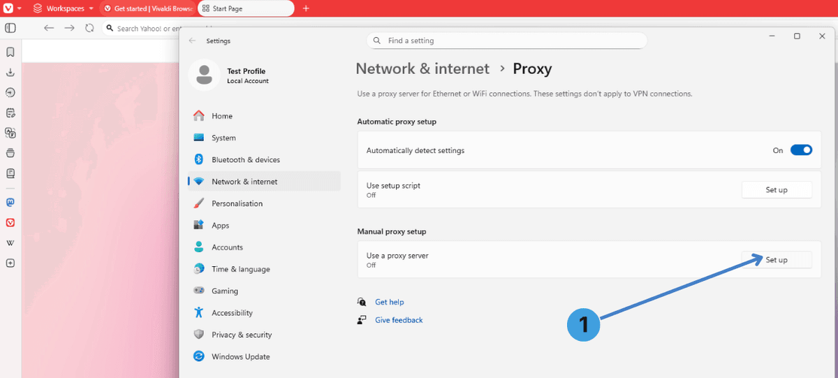This screenshot has height=378, width=838.
Task: Click the Network & internet breadcrumb heading
Action: (x=422, y=68)
